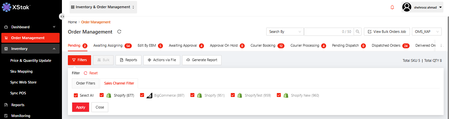Open the OMS_XAP dropdown
Viewport: 449px width, 119px height.
pos(427,32)
